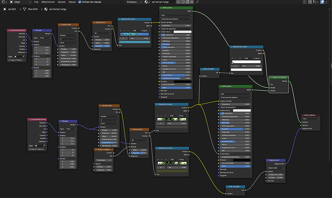
Task: Open the material browse sphere icon
Action: [x=147, y=2]
